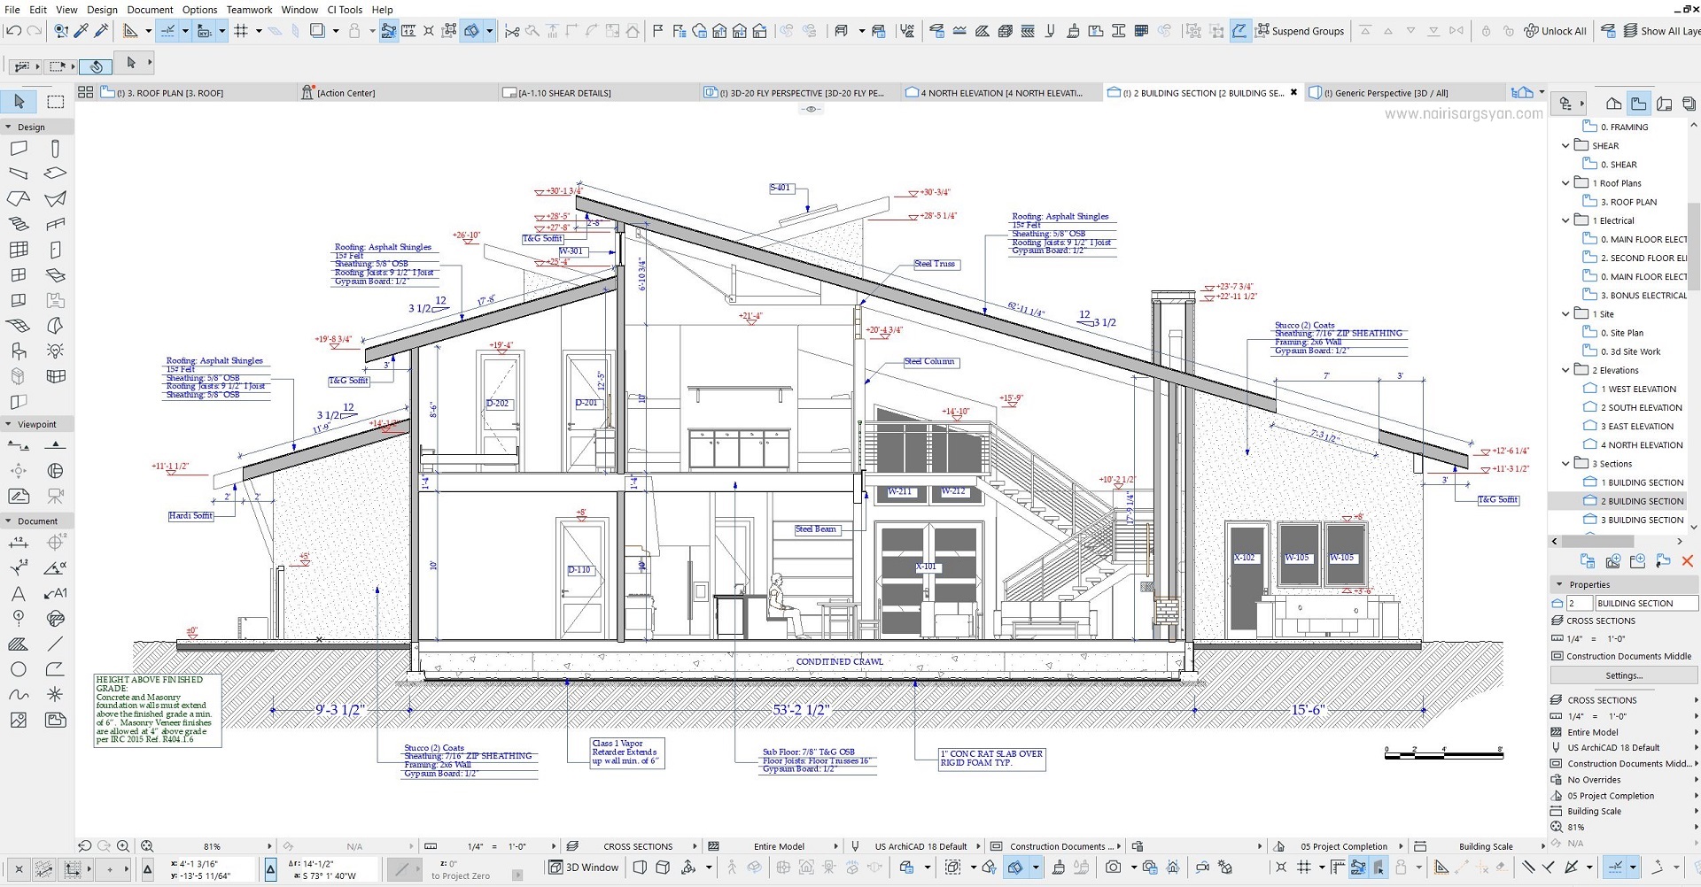
Task: Switch to the Generic Perspective 3D tab
Action: 1404,92
